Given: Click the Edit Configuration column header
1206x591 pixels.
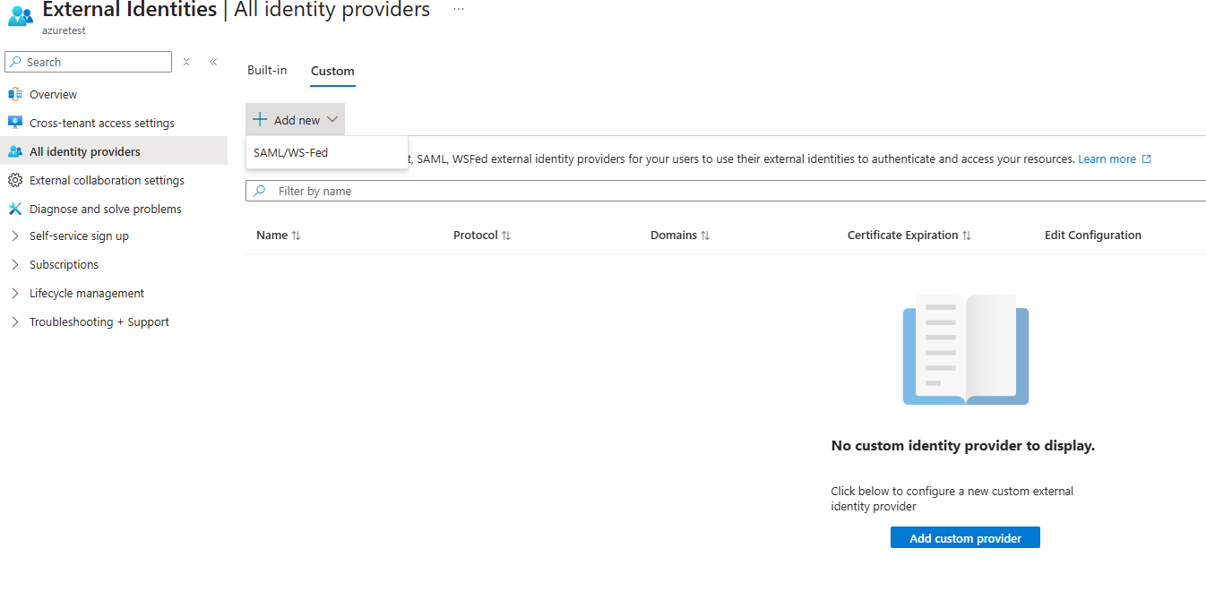Looking at the screenshot, I should coord(1093,236).
